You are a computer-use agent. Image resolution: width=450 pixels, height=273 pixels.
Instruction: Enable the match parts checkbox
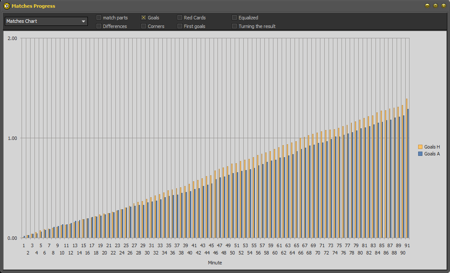(99, 18)
